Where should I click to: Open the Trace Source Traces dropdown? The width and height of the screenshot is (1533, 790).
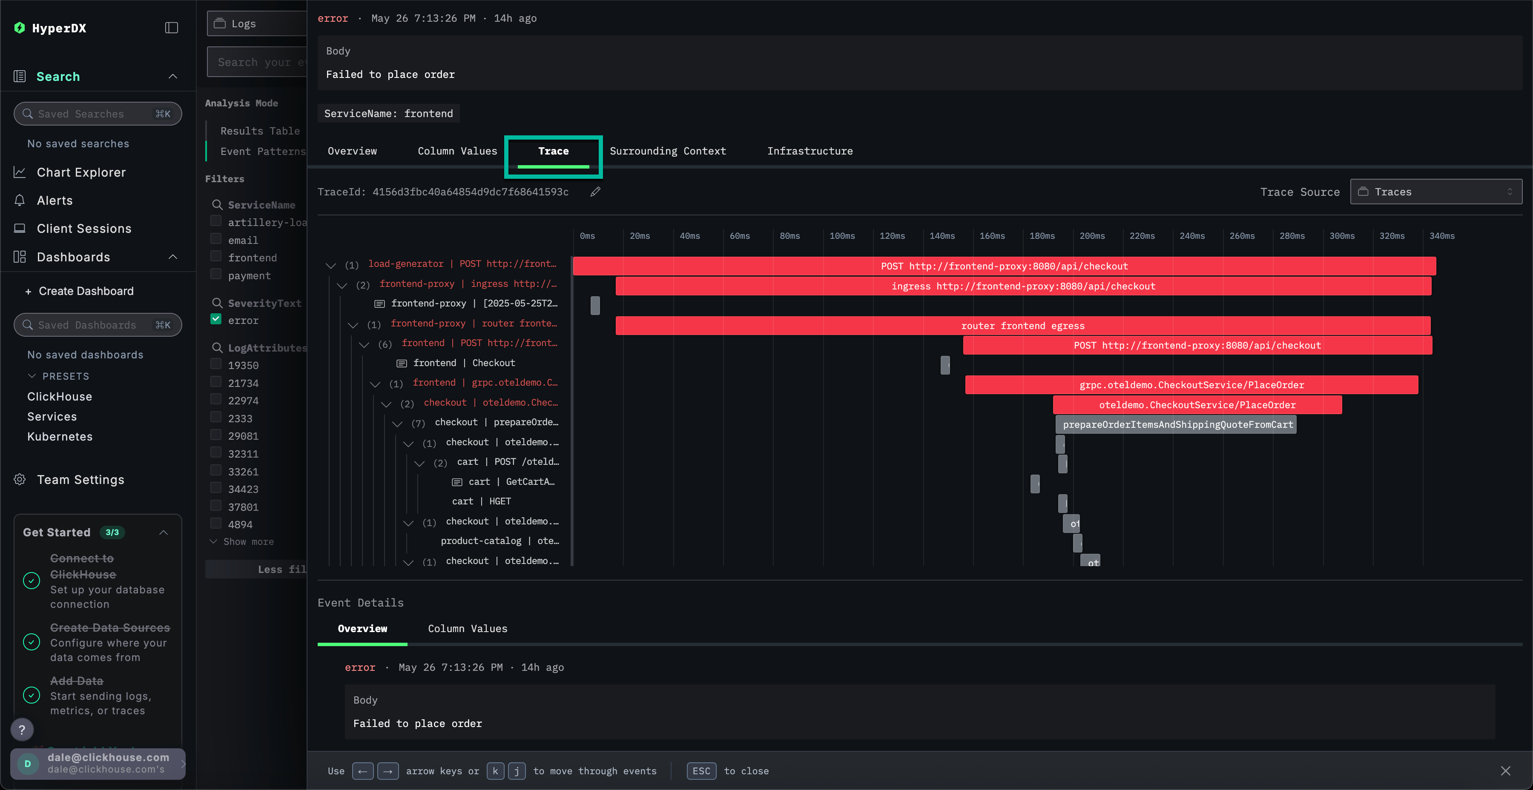[1435, 192]
